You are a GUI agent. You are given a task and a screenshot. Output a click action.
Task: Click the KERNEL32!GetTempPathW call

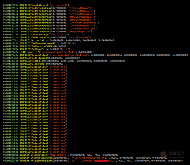tap(45, 49)
